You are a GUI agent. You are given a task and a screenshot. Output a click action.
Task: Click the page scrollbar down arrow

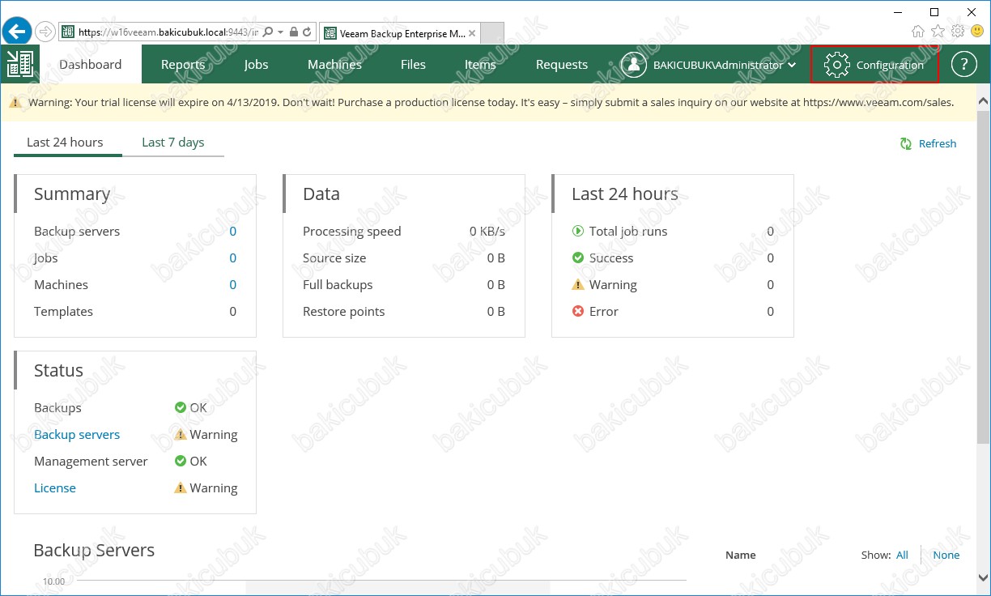tap(984, 577)
